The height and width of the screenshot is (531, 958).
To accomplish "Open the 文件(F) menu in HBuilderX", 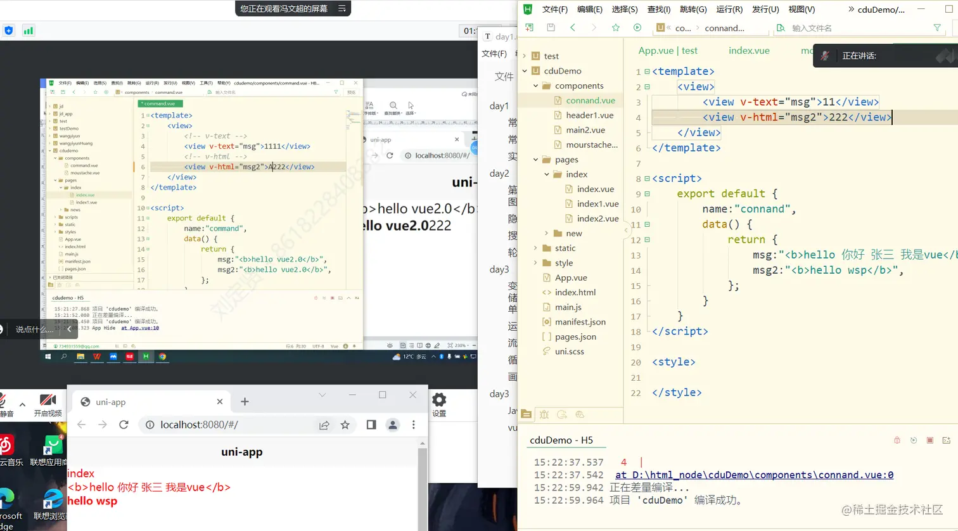I will 555,9.
